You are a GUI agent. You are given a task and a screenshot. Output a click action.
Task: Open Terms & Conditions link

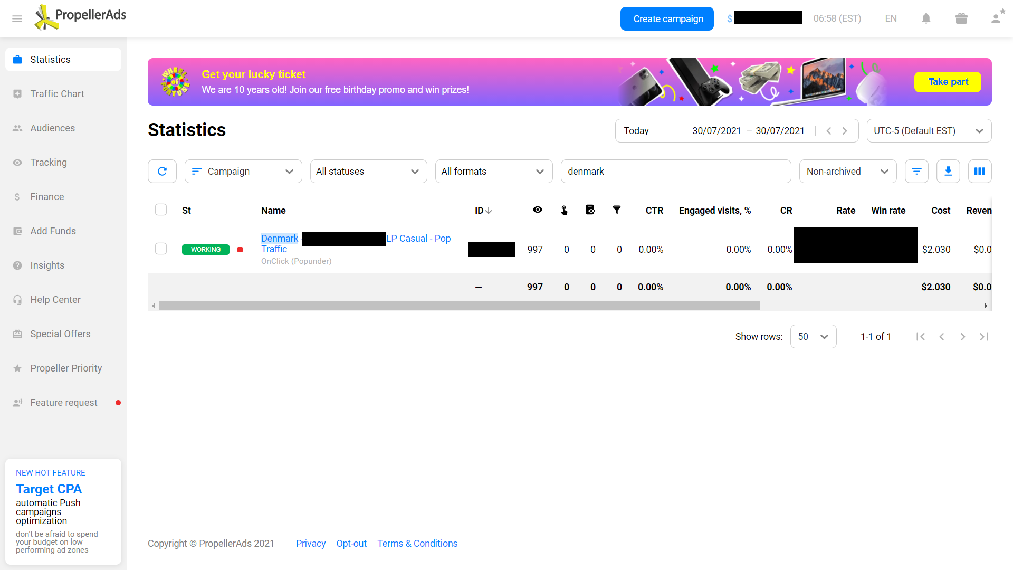pos(417,544)
